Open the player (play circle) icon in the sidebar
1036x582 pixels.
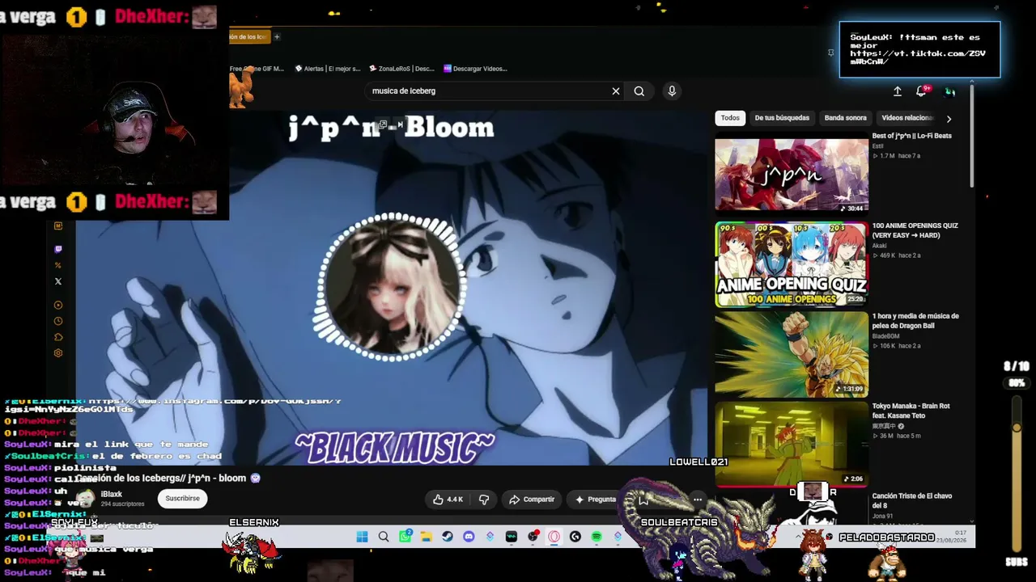(58, 306)
